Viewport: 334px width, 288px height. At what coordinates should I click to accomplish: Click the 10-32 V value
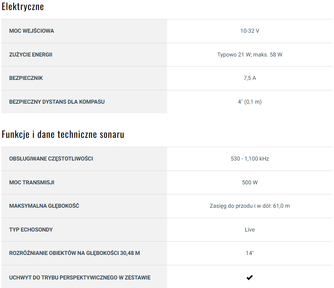pyautogui.click(x=249, y=31)
